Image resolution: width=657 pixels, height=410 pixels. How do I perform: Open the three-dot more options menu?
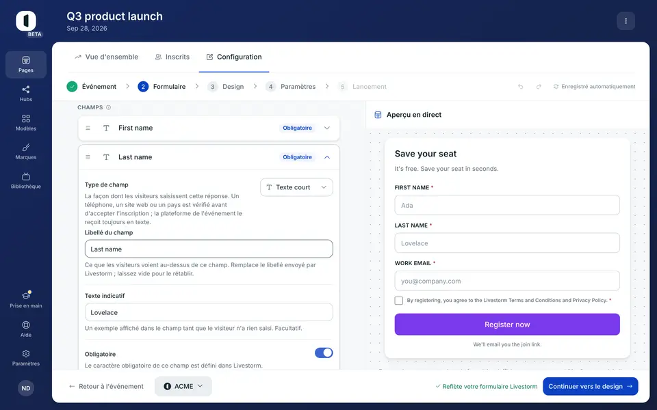tap(626, 21)
